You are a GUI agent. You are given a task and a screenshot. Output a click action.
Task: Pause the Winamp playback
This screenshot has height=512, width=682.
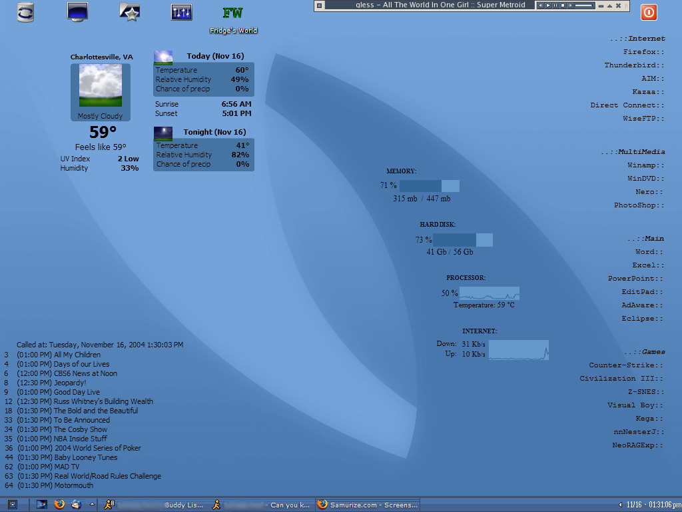(x=555, y=5)
